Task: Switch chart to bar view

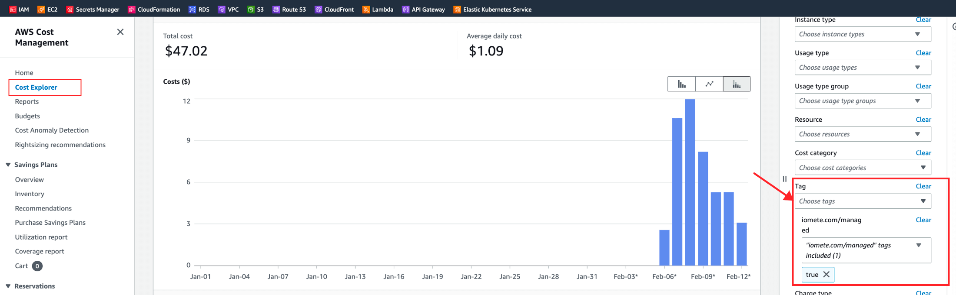Action: pyautogui.click(x=681, y=84)
